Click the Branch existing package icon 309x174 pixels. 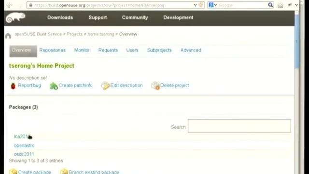(x=64, y=172)
